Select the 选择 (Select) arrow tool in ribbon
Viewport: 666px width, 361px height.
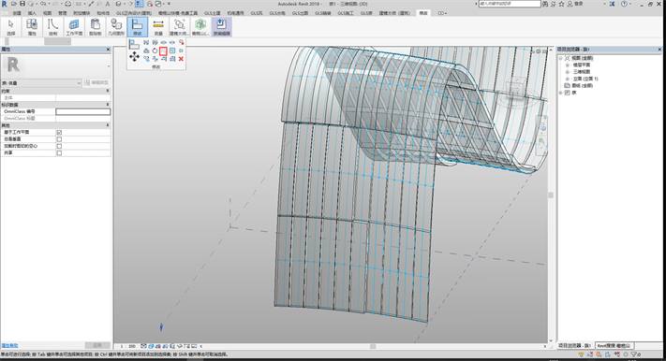10,27
